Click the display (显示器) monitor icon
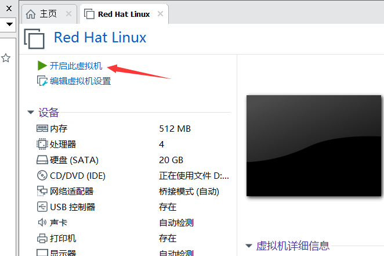The width and height of the screenshot is (384, 256). point(42,253)
